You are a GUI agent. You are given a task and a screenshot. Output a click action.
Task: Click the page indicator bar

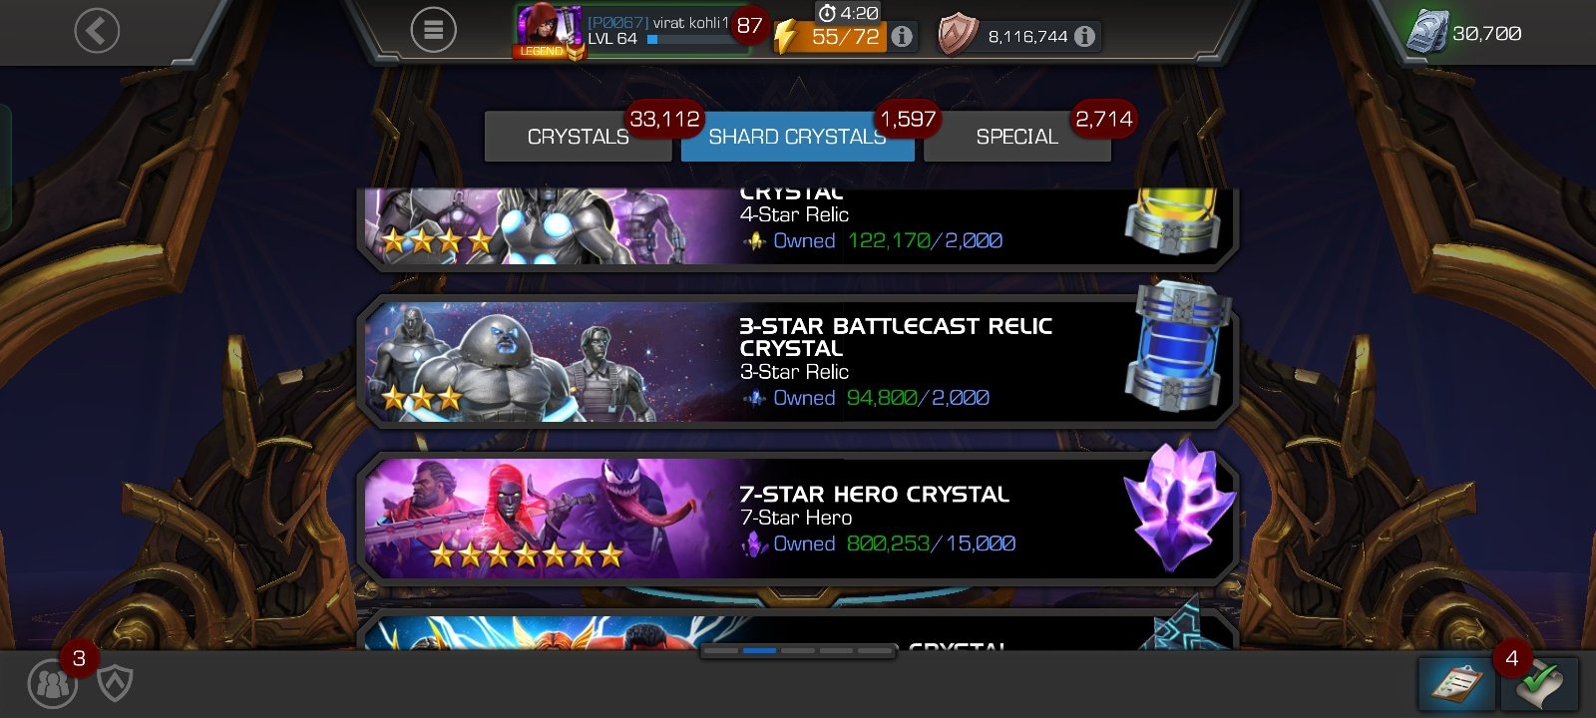[x=798, y=650]
